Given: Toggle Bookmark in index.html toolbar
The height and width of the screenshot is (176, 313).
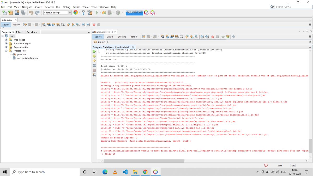Looking at the screenshot, I should 78,25.
